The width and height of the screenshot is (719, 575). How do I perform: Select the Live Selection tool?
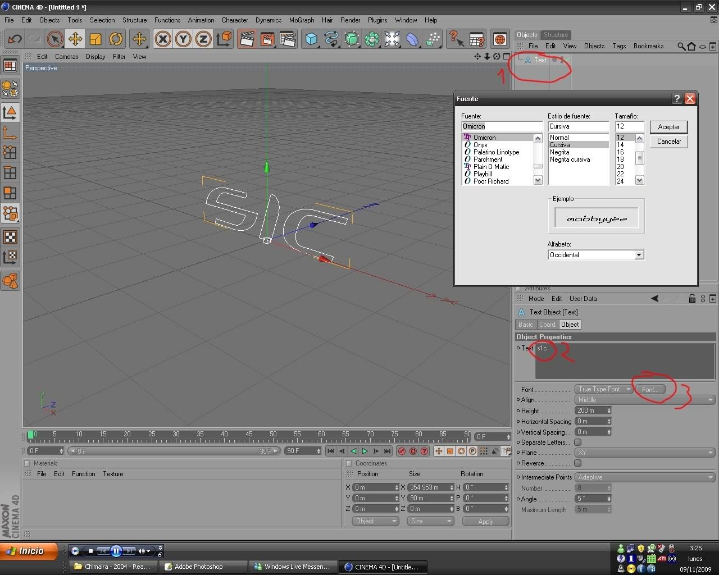point(54,39)
